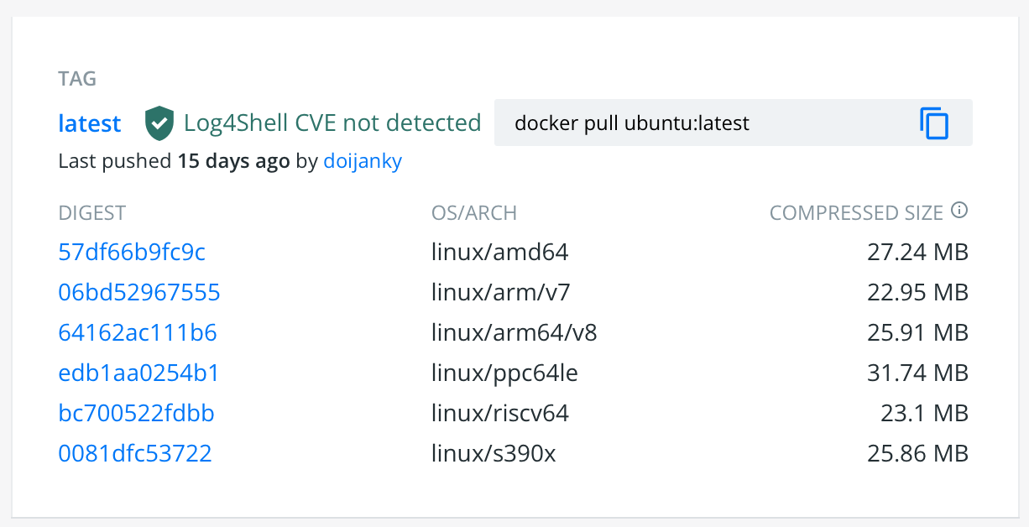Open digest bc700522fdbb for linux/riscv64
The width and height of the screenshot is (1029, 527).
click(136, 412)
